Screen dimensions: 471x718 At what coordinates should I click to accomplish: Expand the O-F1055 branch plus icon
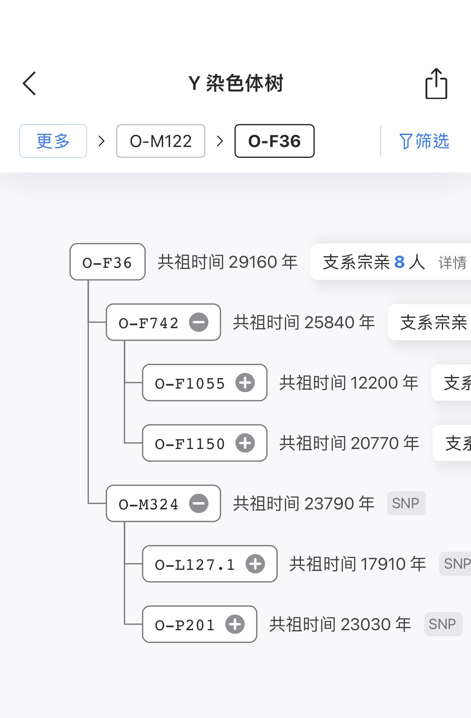(x=245, y=383)
